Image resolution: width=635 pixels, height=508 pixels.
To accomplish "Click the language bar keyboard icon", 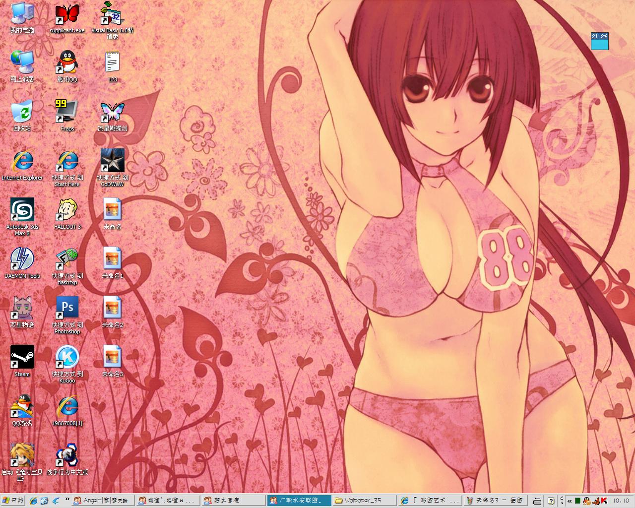I will click(537, 501).
